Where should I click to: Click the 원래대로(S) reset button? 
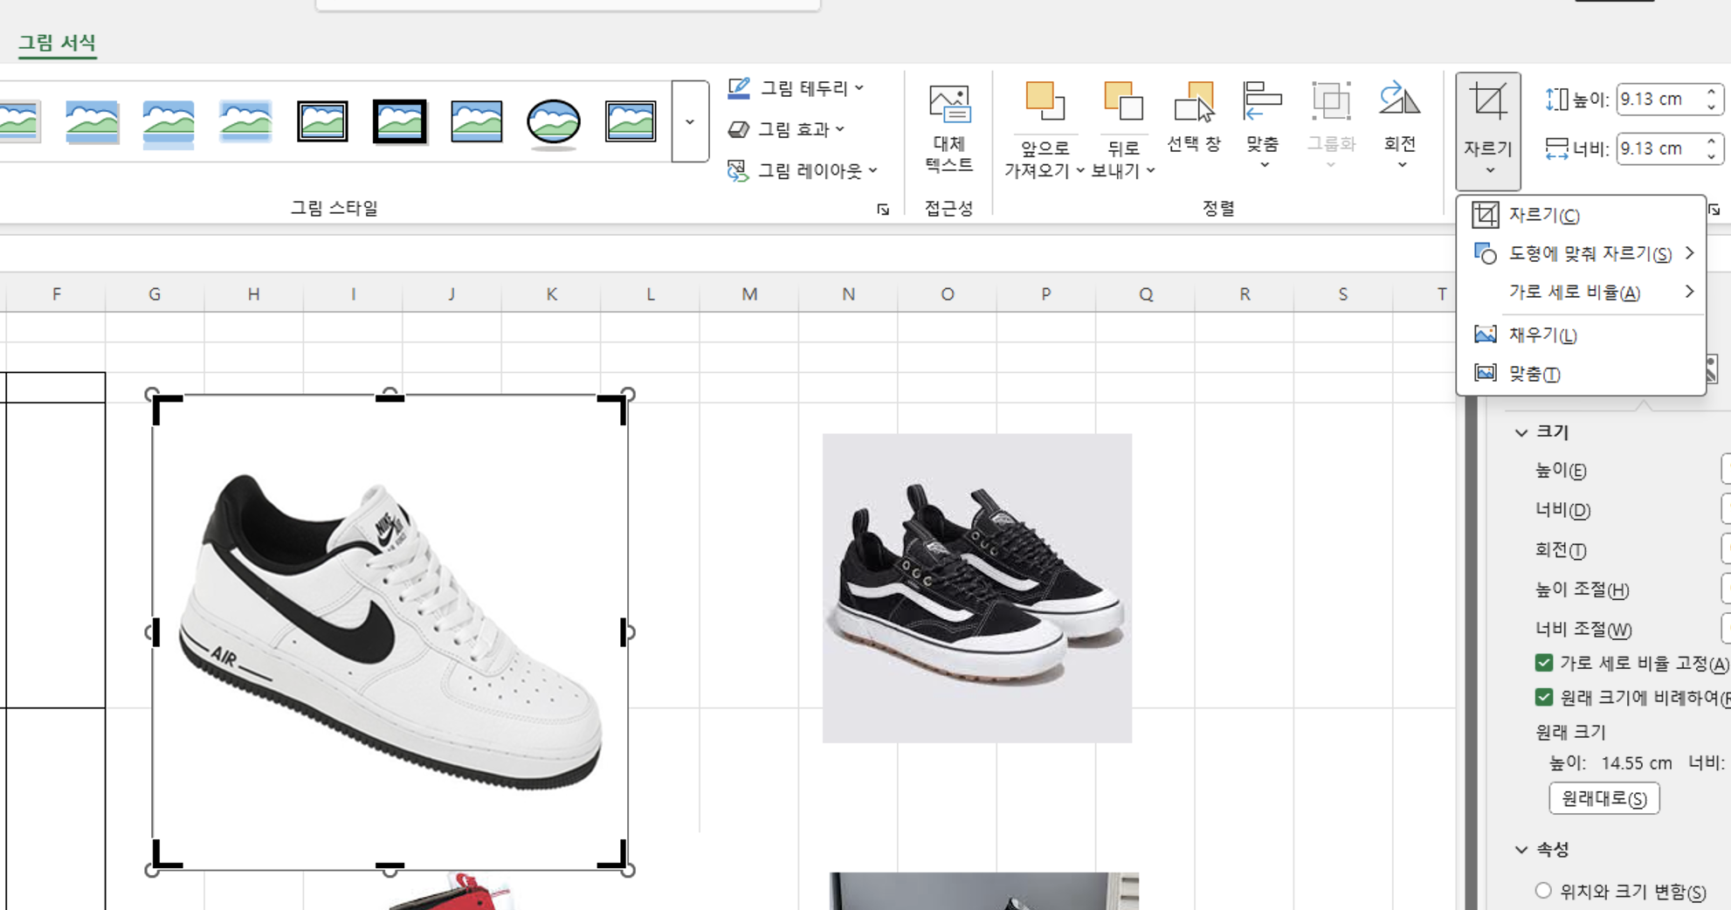click(x=1604, y=798)
